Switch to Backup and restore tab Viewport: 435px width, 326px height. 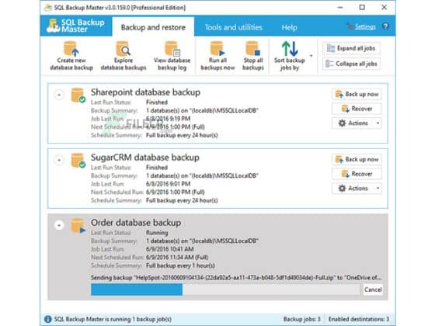[153, 27]
